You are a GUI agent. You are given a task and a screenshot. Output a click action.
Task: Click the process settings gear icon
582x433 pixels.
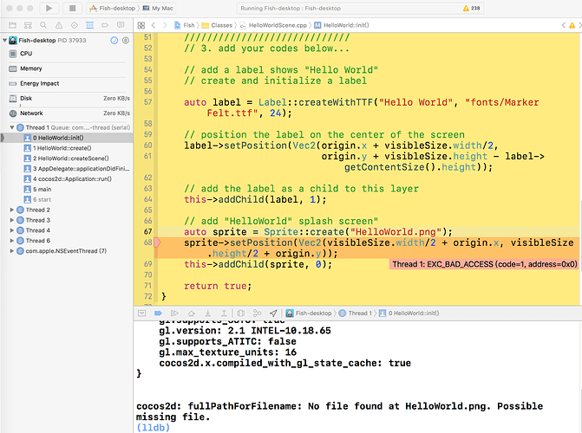tap(126, 41)
